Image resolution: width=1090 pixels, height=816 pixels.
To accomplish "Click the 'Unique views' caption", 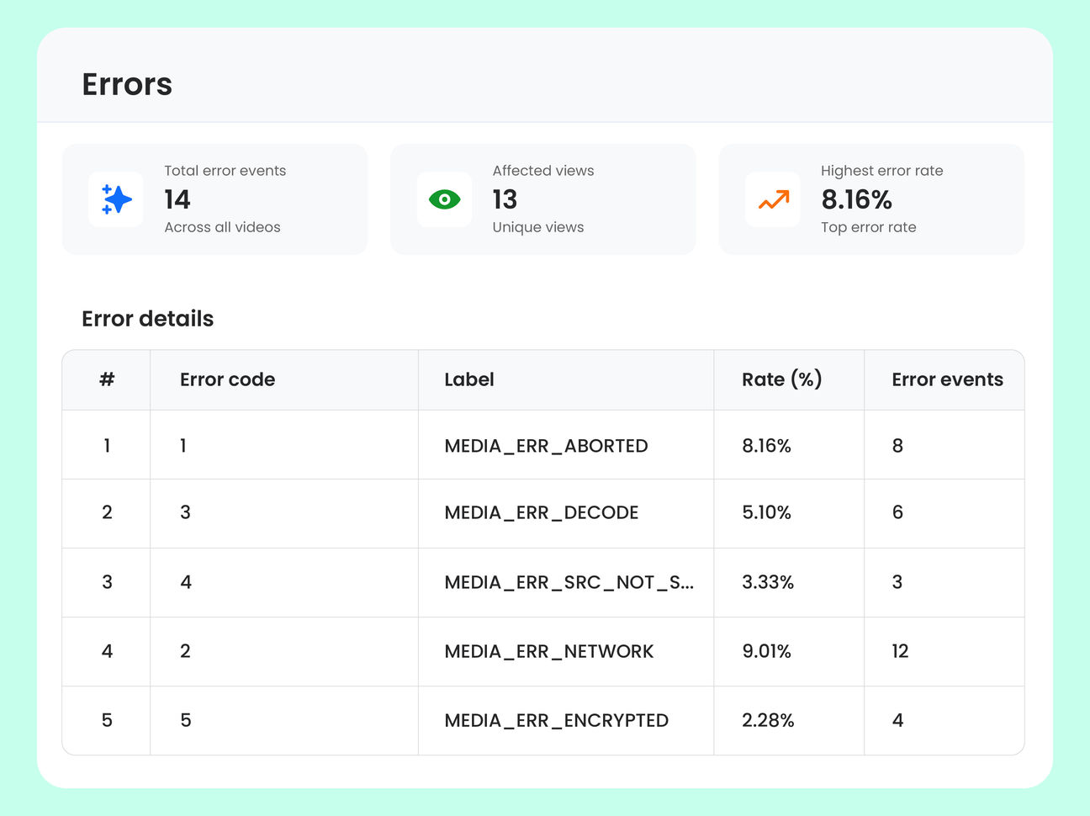I will [x=538, y=227].
